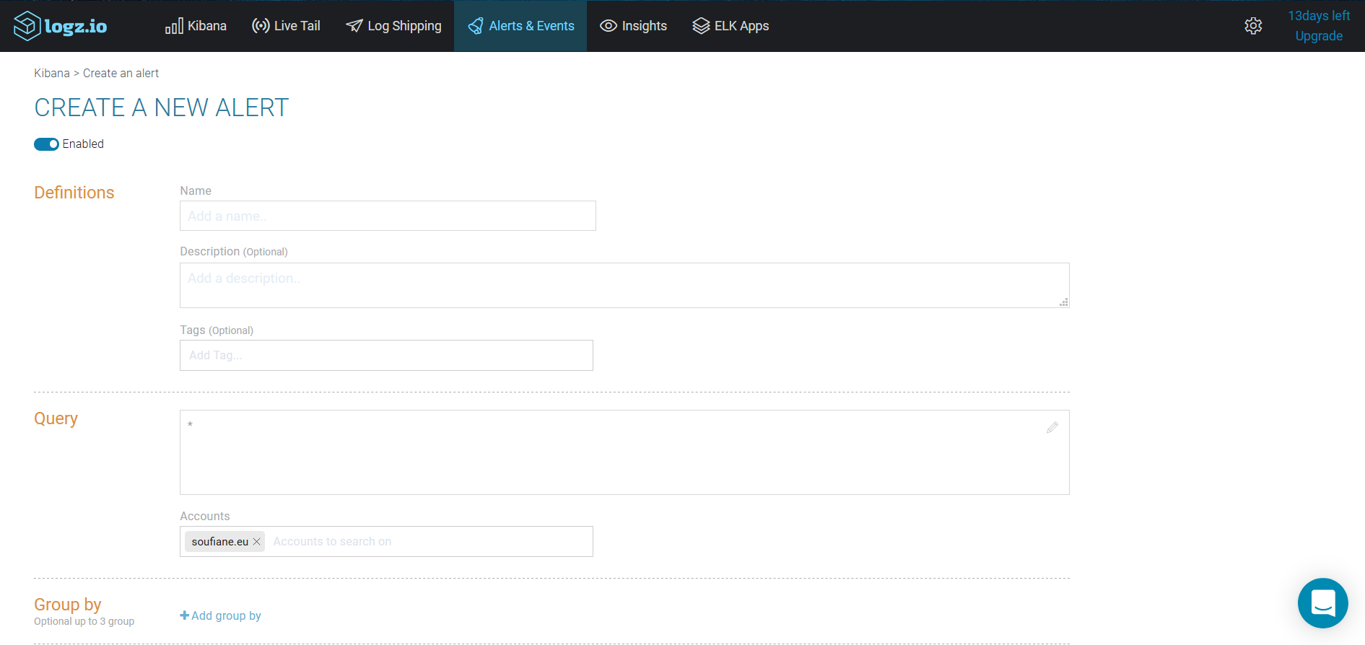
Task: Click inside the Query box
Action: [624, 452]
